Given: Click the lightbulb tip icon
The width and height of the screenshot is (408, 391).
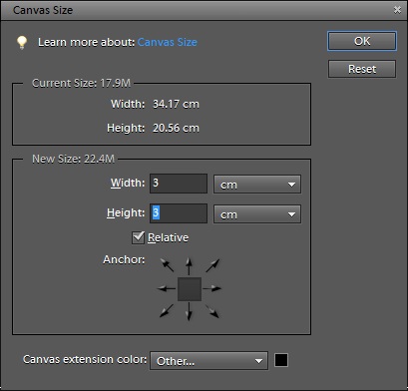Looking at the screenshot, I should click(x=22, y=42).
